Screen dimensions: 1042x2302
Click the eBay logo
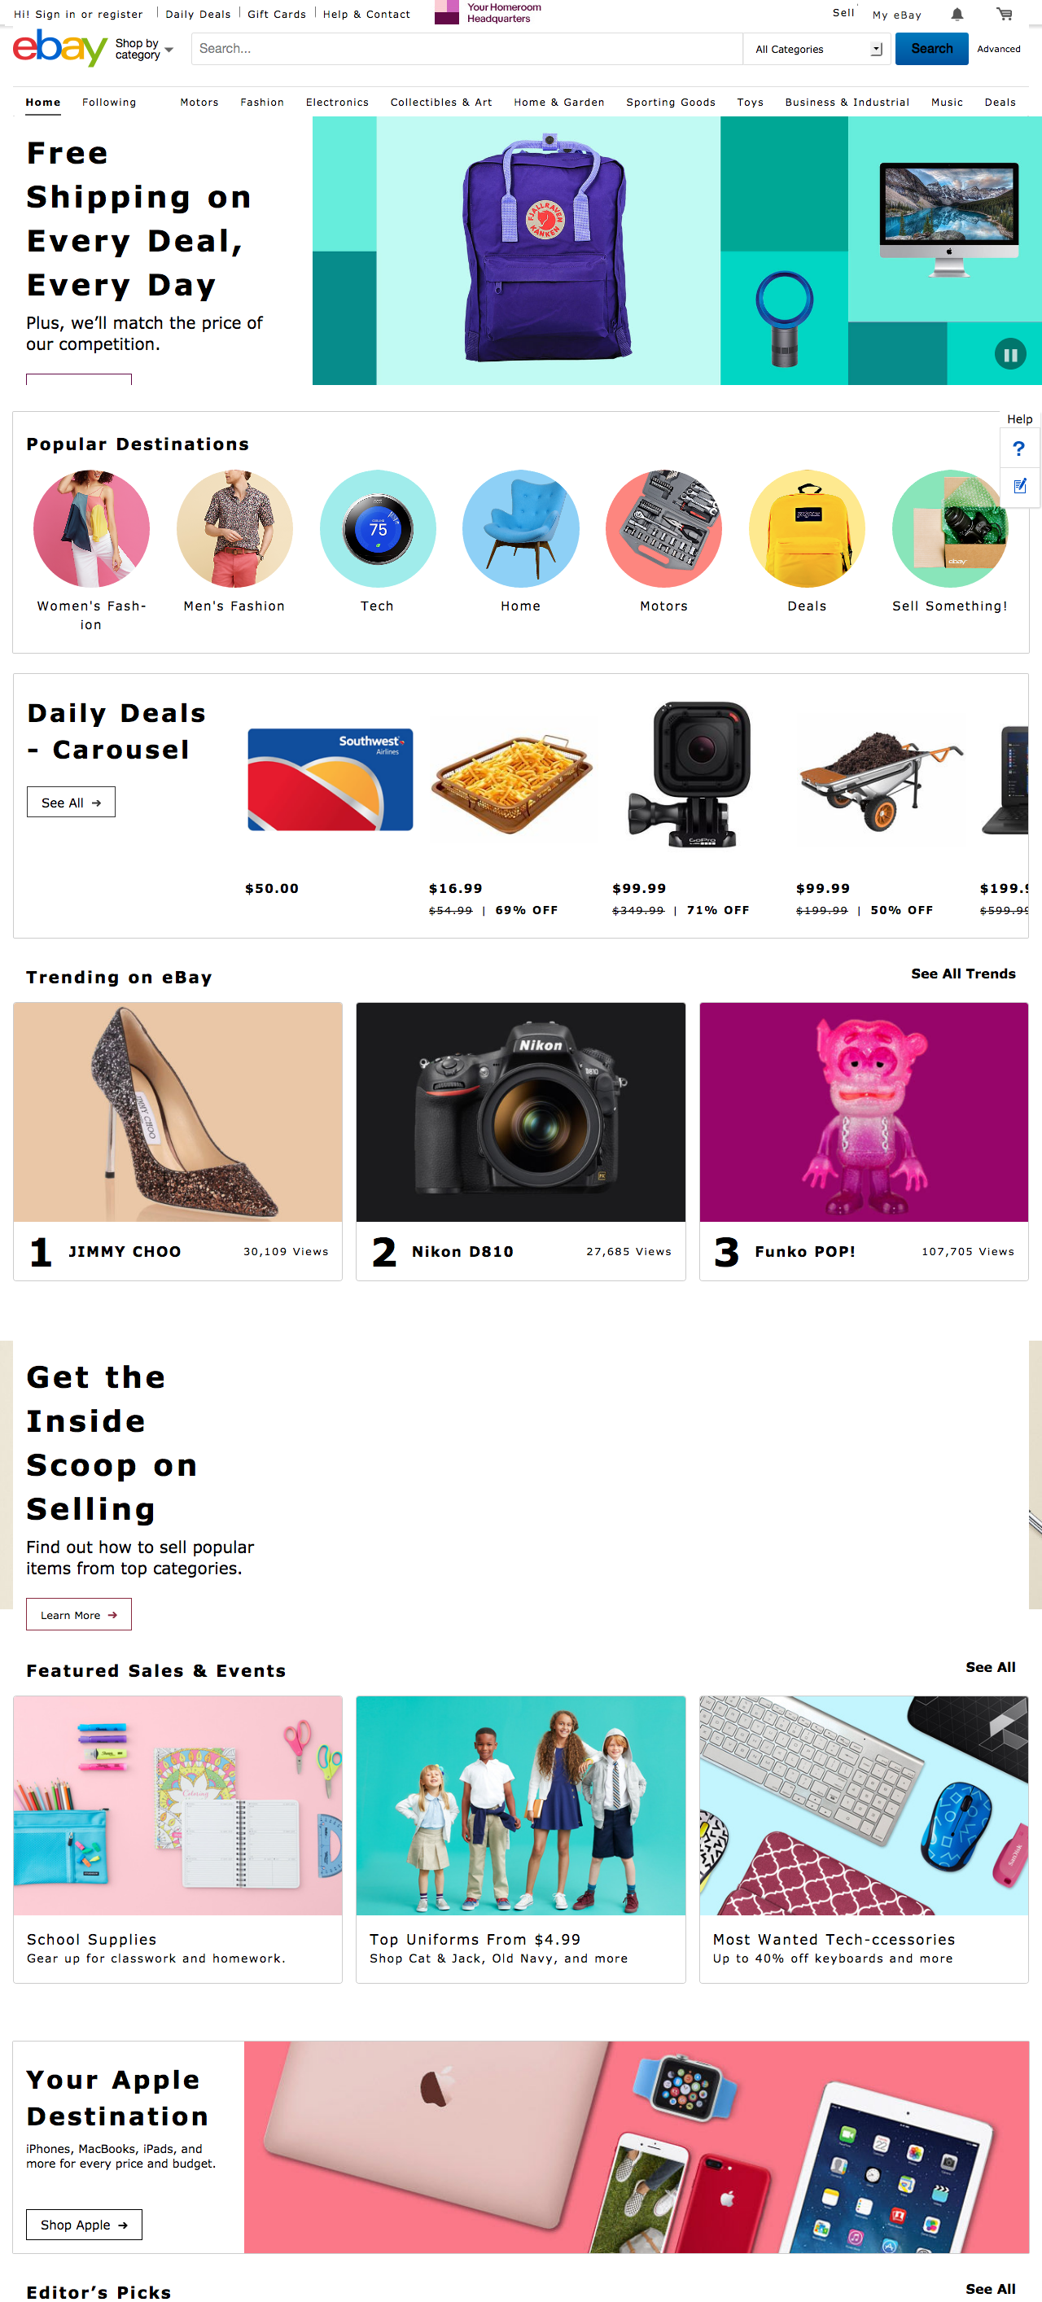click(59, 48)
